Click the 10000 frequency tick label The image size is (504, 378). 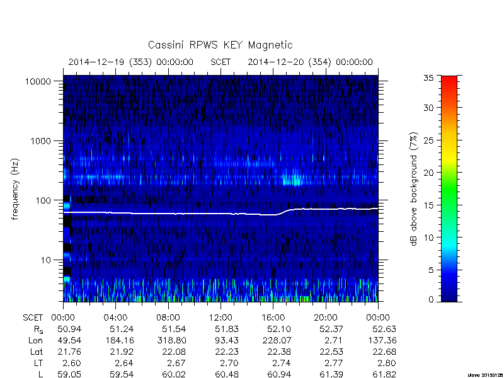(x=38, y=81)
